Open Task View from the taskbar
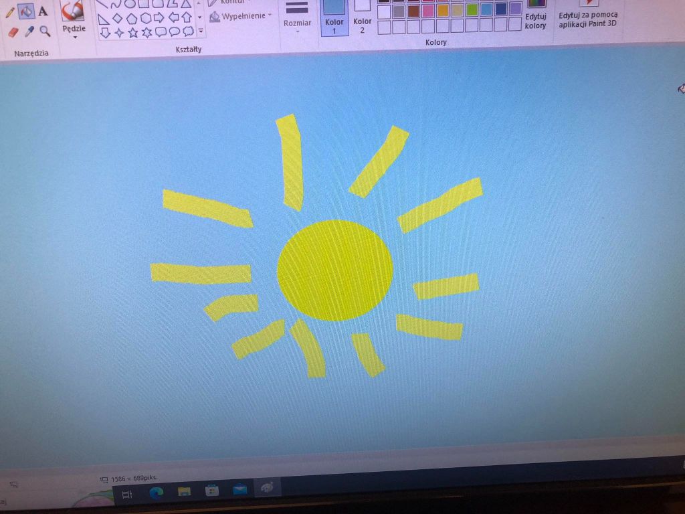Image resolution: width=685 pixels, height=514 pixels. tap(127, 495)
